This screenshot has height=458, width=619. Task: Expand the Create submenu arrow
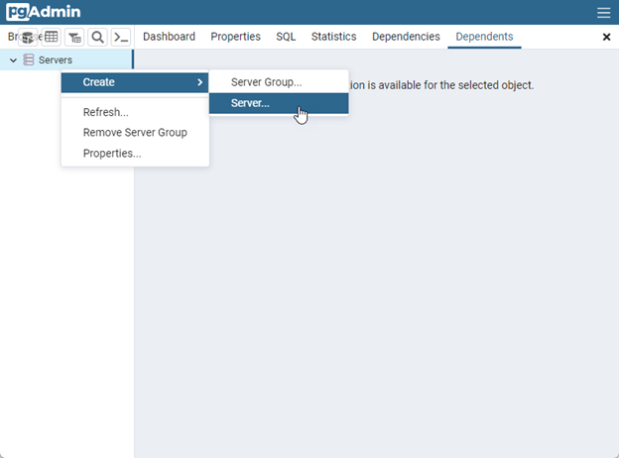[199, 82]
